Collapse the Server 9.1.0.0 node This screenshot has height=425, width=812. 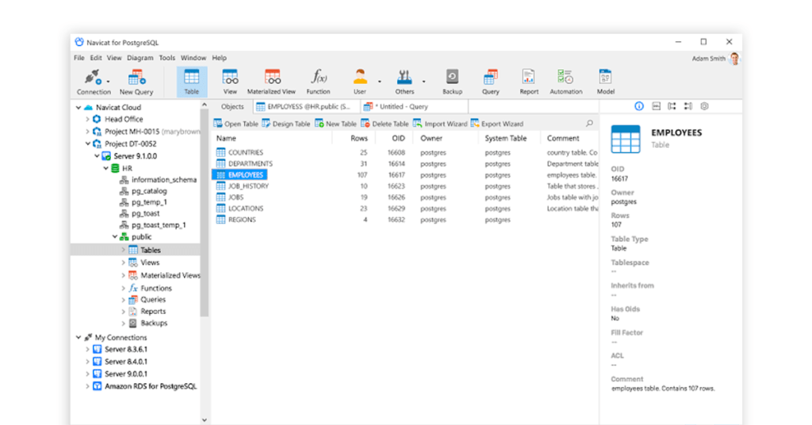point(97,156)
